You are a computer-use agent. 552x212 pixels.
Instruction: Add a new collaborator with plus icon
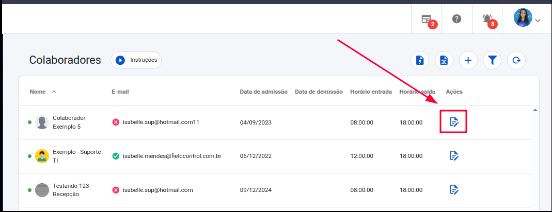point(468,61)
